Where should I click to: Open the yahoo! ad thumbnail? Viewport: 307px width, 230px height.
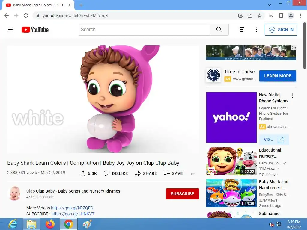pyautogui.click(x=231, y=117)
